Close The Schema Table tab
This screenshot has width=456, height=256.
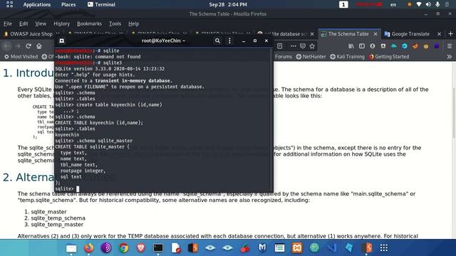pos(375,34)
